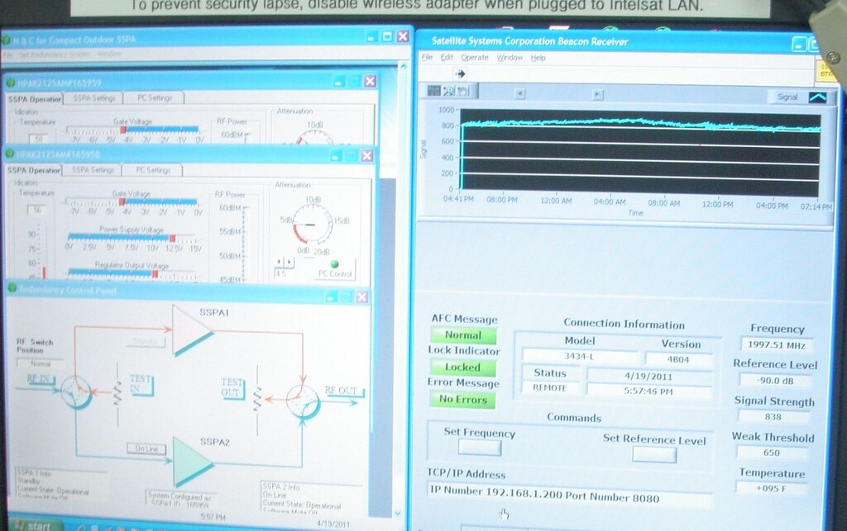Switch to the front window's SSPA Settings tab
The image size is (847, 531).
click(x=92, y=170)
